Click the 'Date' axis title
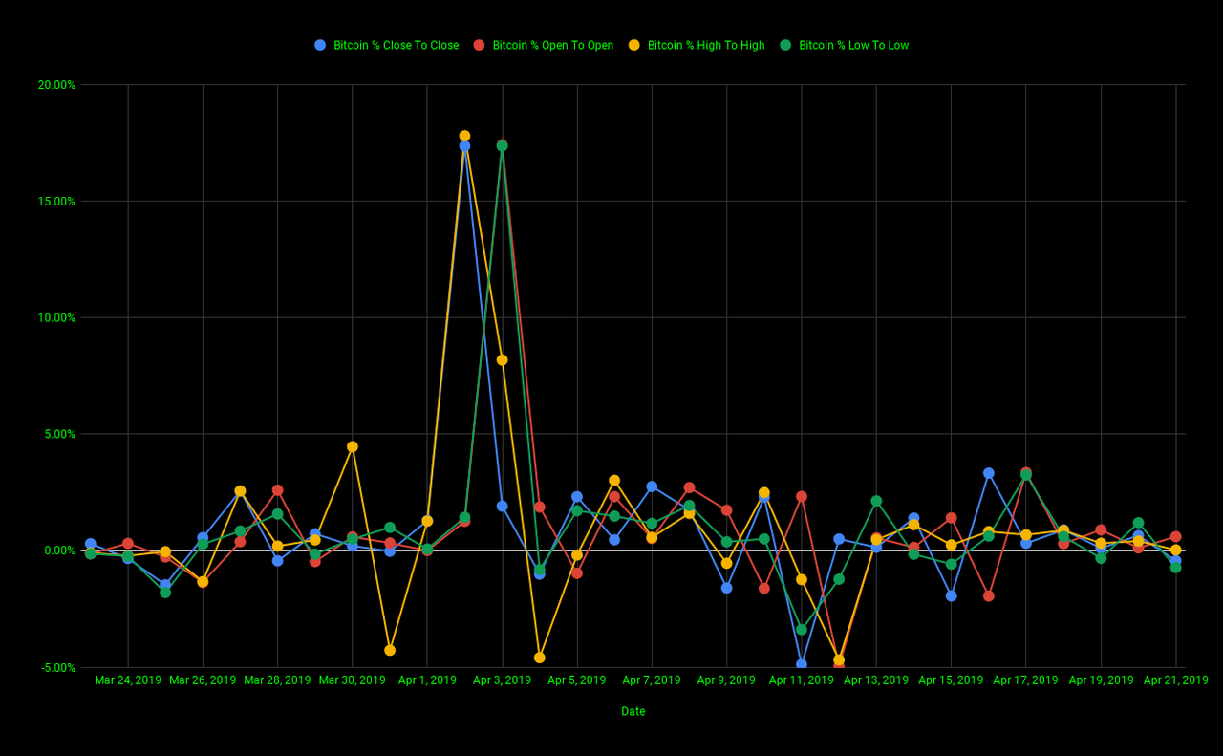This screenshot has width=1223, height=756. (x=633, y=711)
